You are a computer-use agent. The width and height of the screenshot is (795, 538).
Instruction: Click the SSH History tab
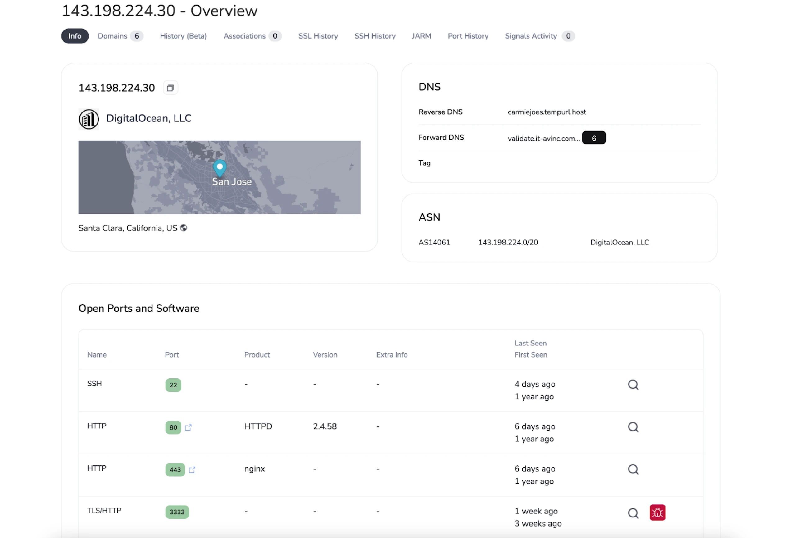pyautogui.click(x=374, y=36)
